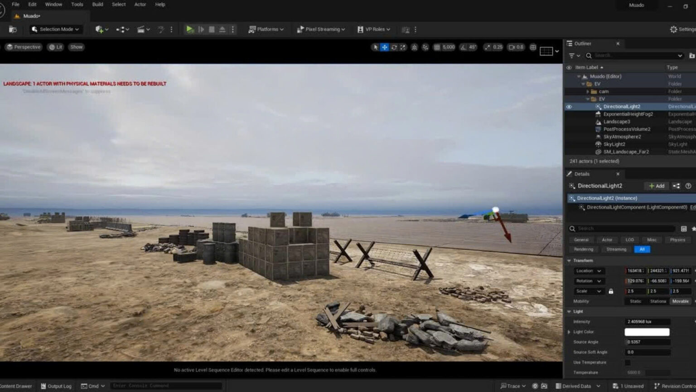Open the Tools menu
696x392 pixels.
coord(77,5)
